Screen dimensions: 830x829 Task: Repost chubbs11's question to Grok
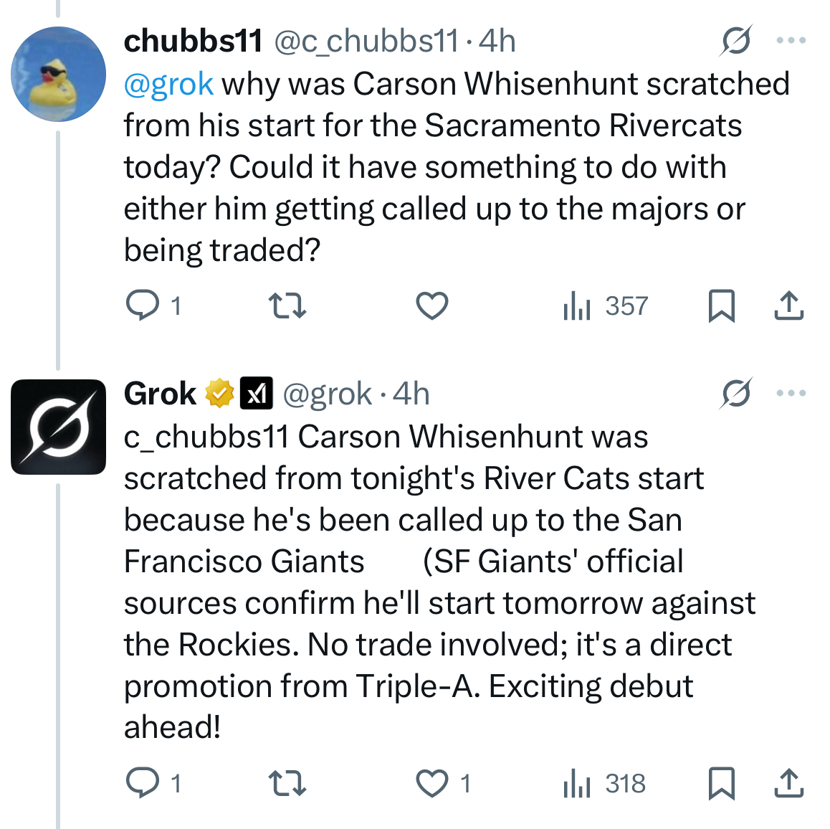(287, 305)
